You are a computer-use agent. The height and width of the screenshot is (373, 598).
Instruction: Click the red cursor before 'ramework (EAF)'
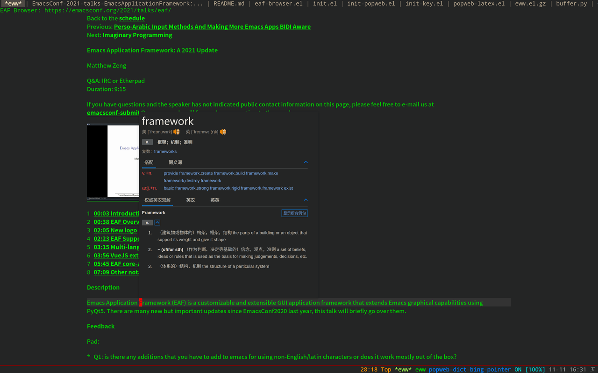pyautogui.click(x=141, y=303)
